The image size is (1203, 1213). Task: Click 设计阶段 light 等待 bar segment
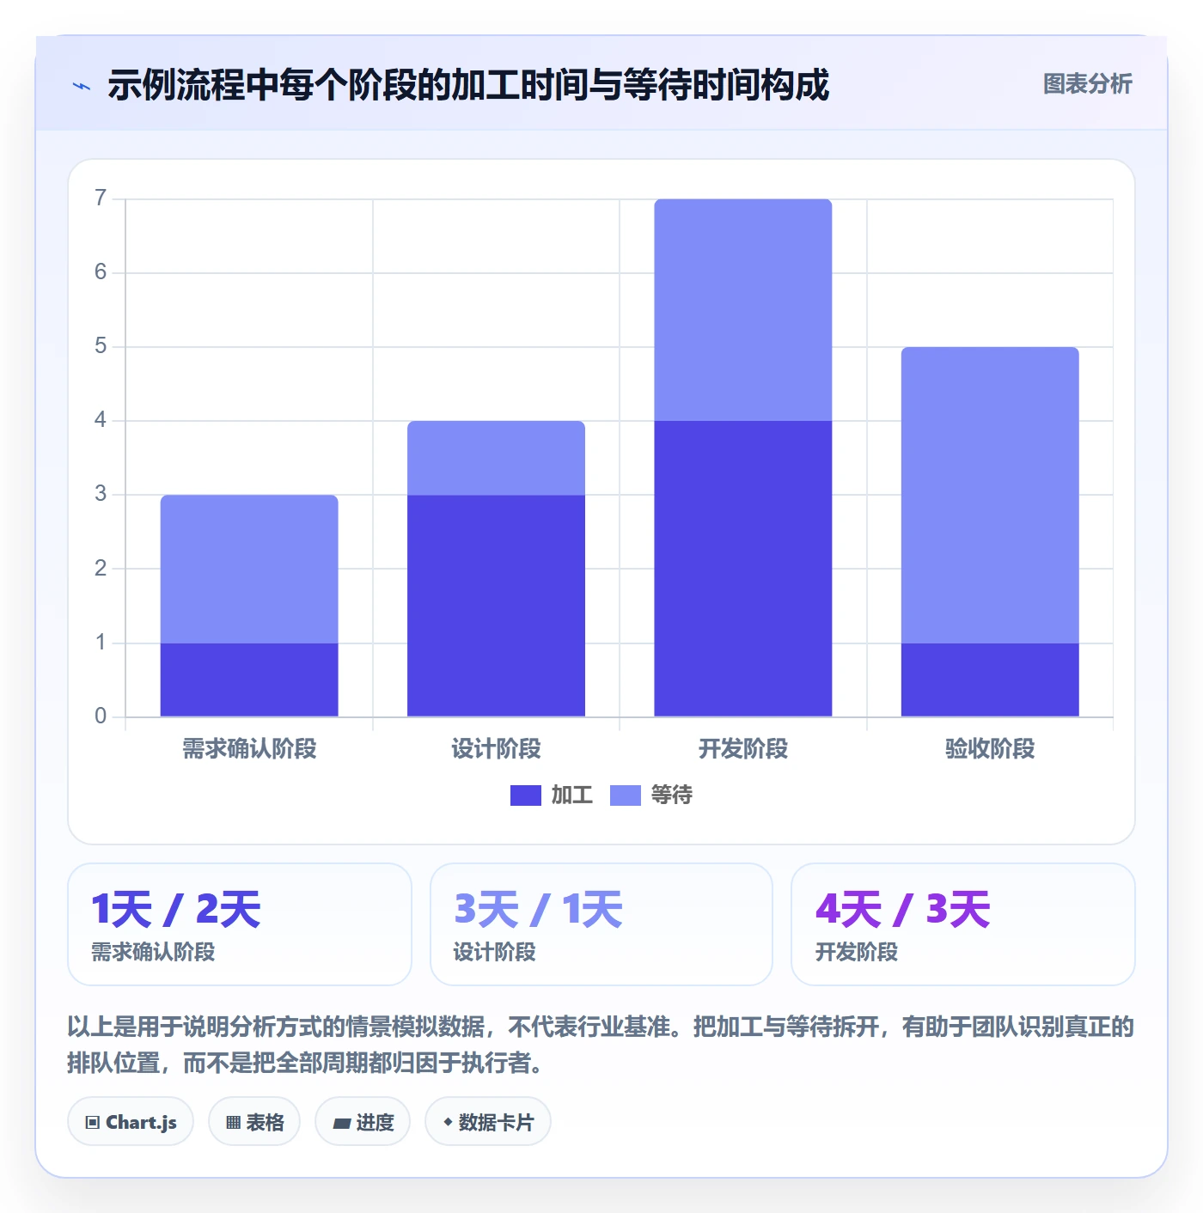click(496, 458)
